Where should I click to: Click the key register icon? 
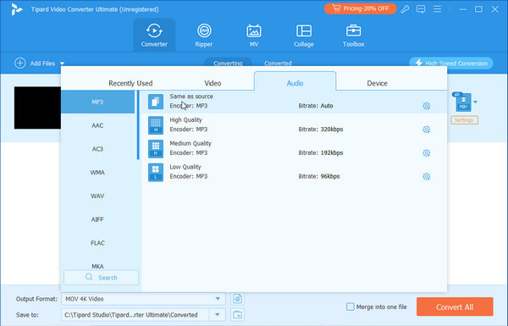coord(405,9)
